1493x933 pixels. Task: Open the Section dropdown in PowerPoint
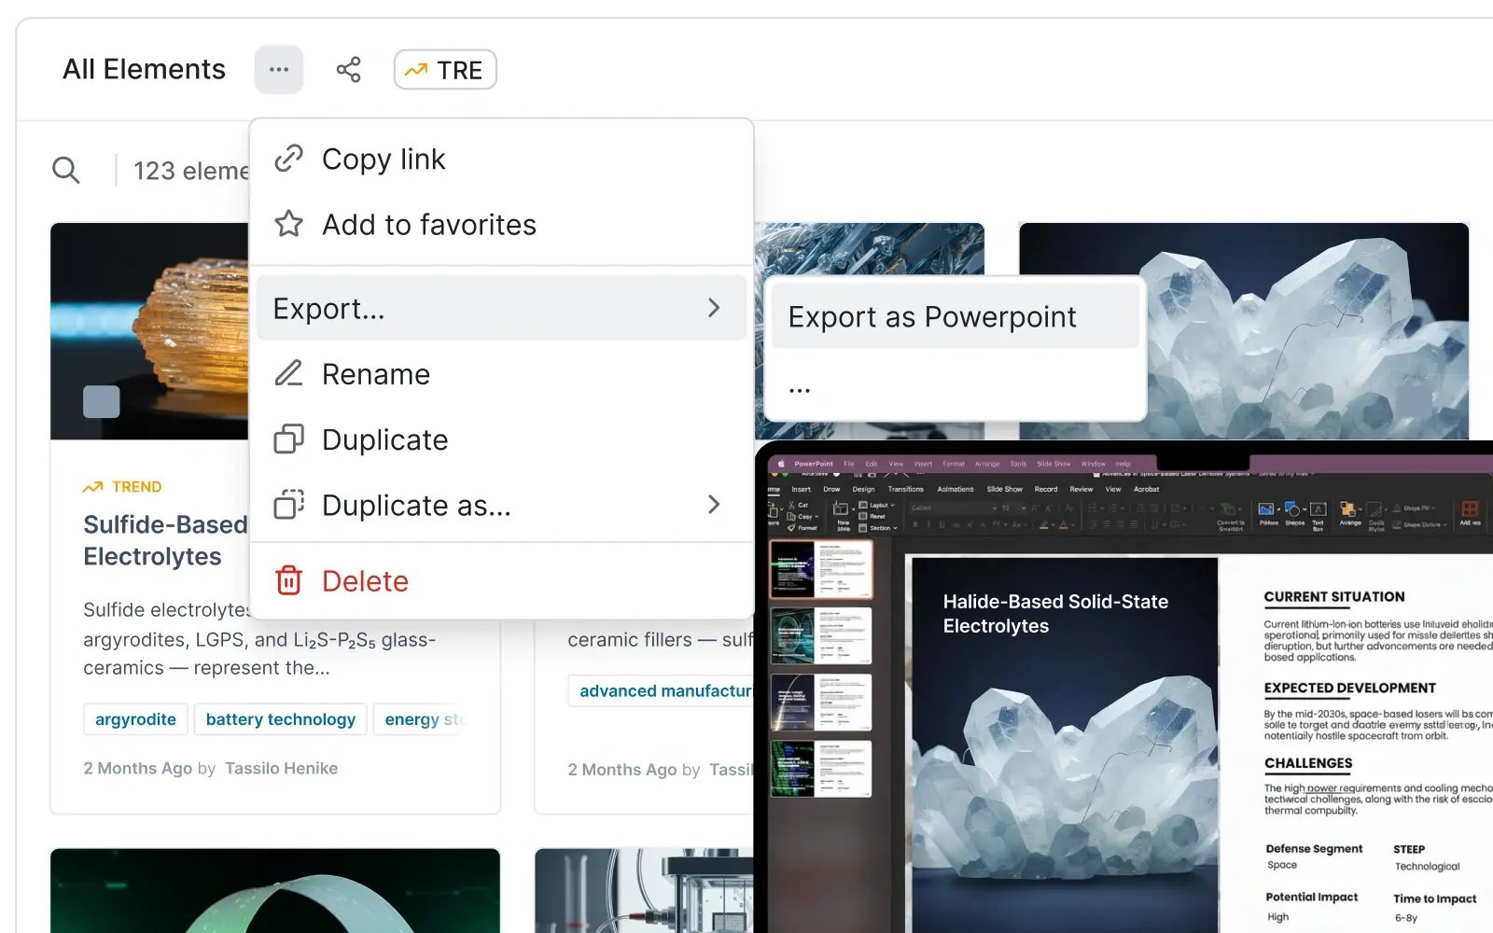pyautogui.click(x=877, y=528)
